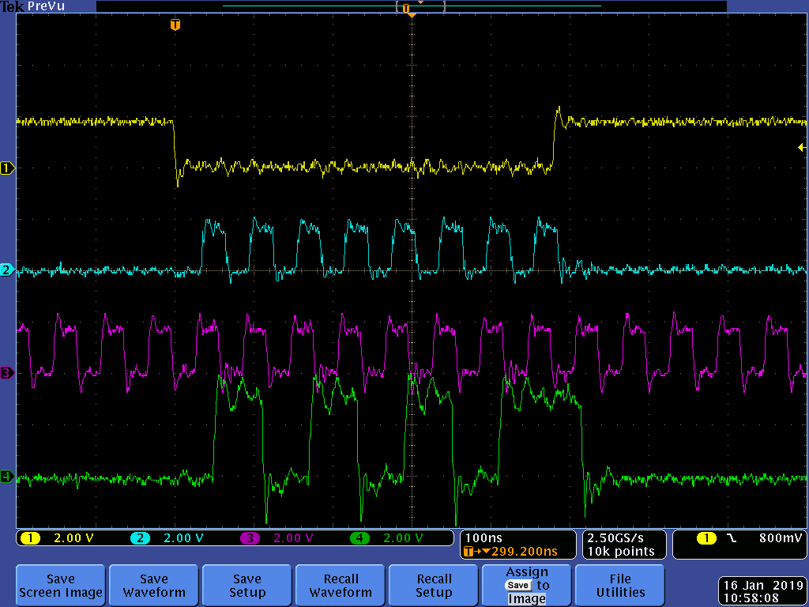This screenshot has height=607, width=809.
Task: Click the falling edge trigger slope icon
Action: click(732, 538)
